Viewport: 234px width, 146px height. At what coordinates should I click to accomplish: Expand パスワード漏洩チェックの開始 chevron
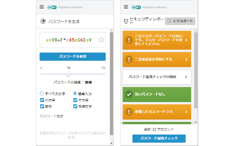tap(186, 77)
